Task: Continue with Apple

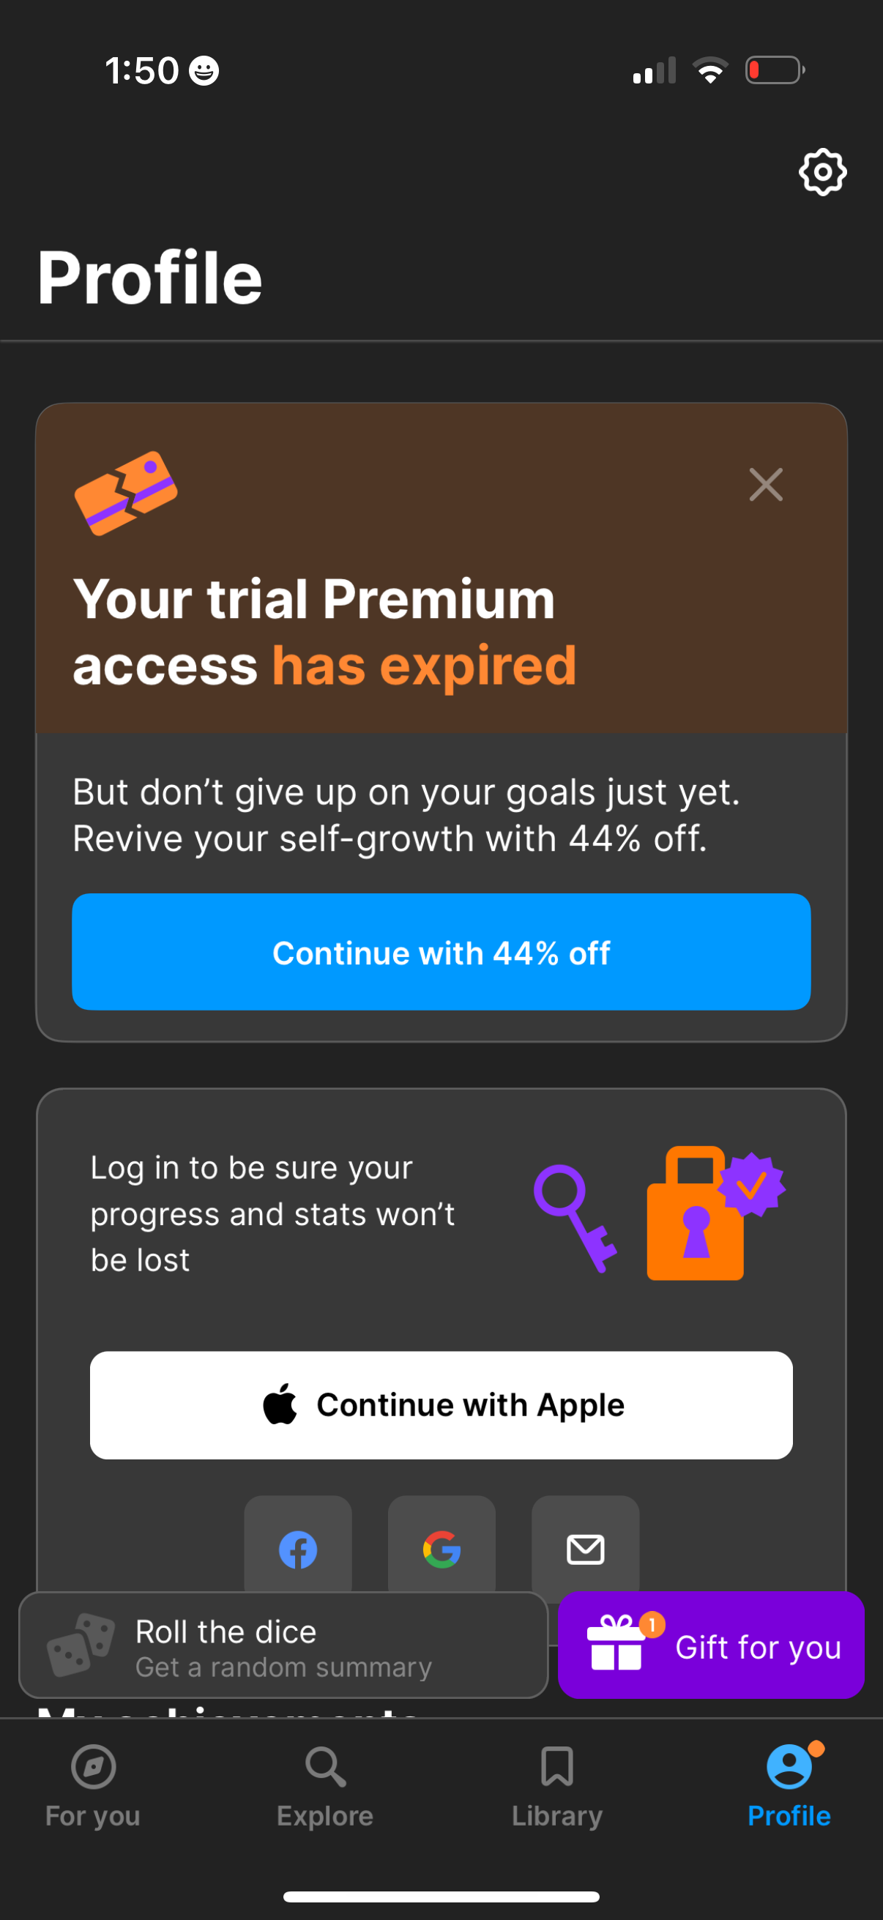Action: (441, 1404)
